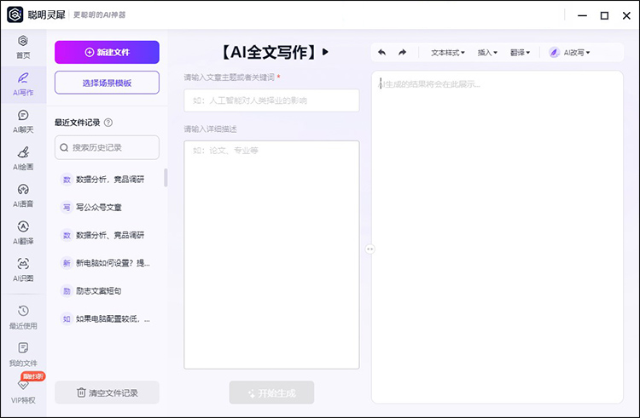The height and width of the screenshot is (418, 640).
Task: Click the 写 icon of 写公众号文章
Action: (x=67, y=207)
